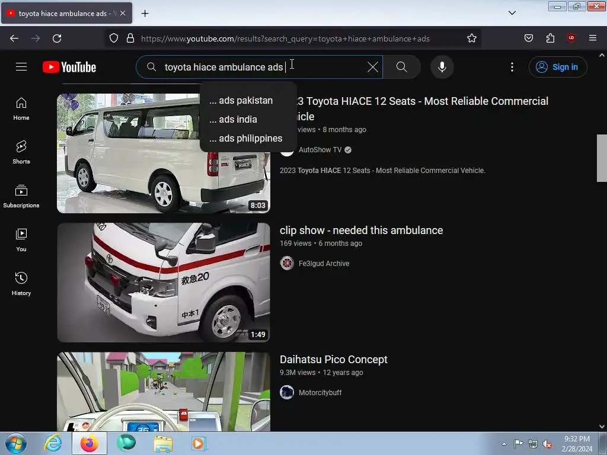Click 2023 Toyota HIACE description text
Screen dimensions: 607x455
coord(382,171)
